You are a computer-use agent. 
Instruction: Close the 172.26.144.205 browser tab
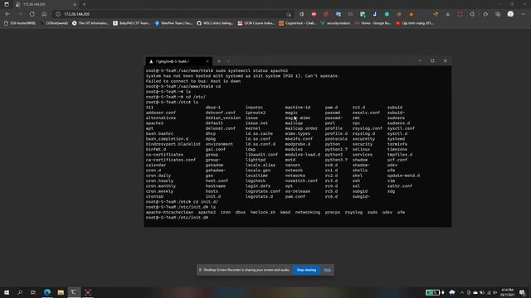tap(75, 4)
